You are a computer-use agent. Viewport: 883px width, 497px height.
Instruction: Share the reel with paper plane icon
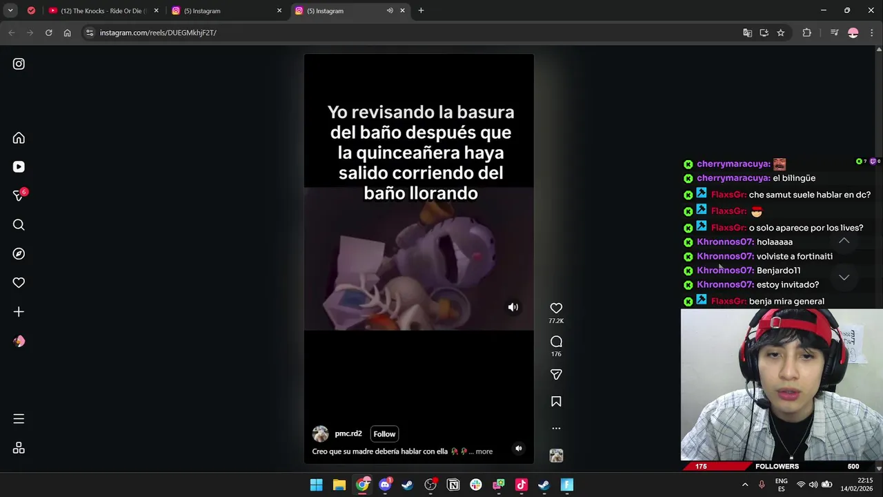[x=556, y=374]
